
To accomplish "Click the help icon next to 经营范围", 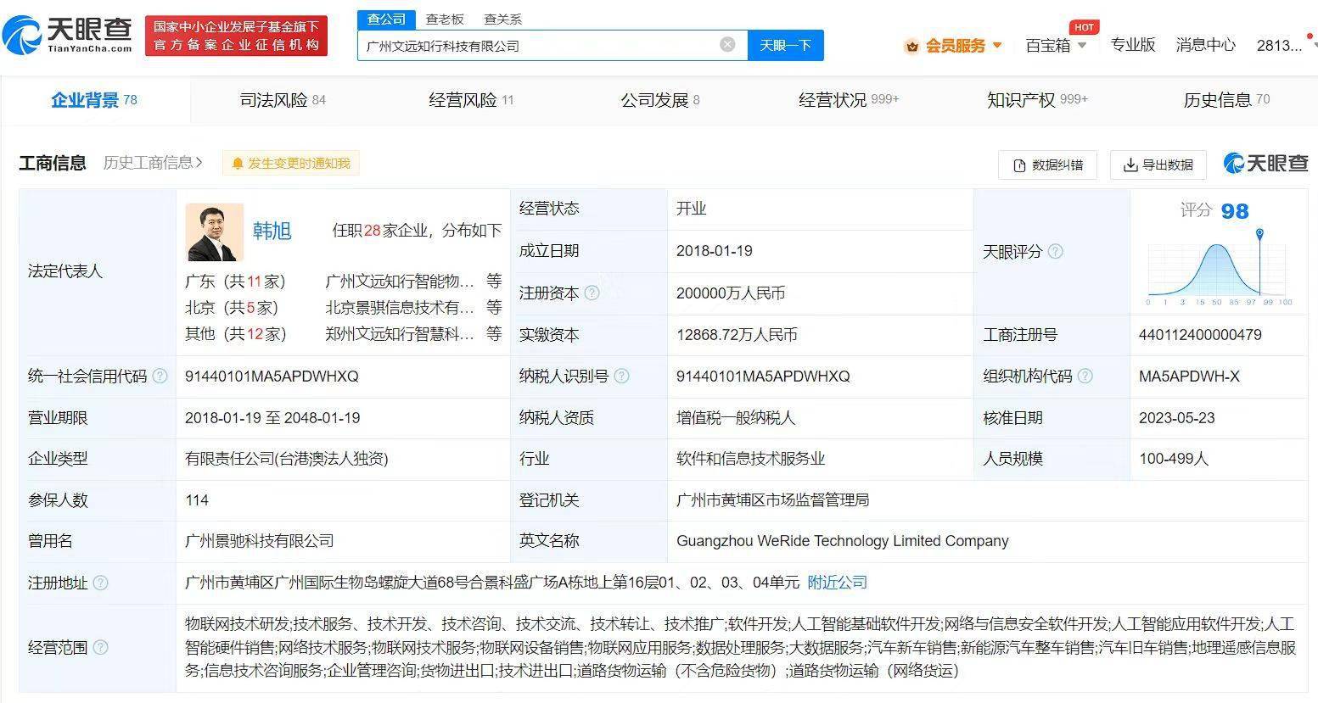I will coord(100,648).
